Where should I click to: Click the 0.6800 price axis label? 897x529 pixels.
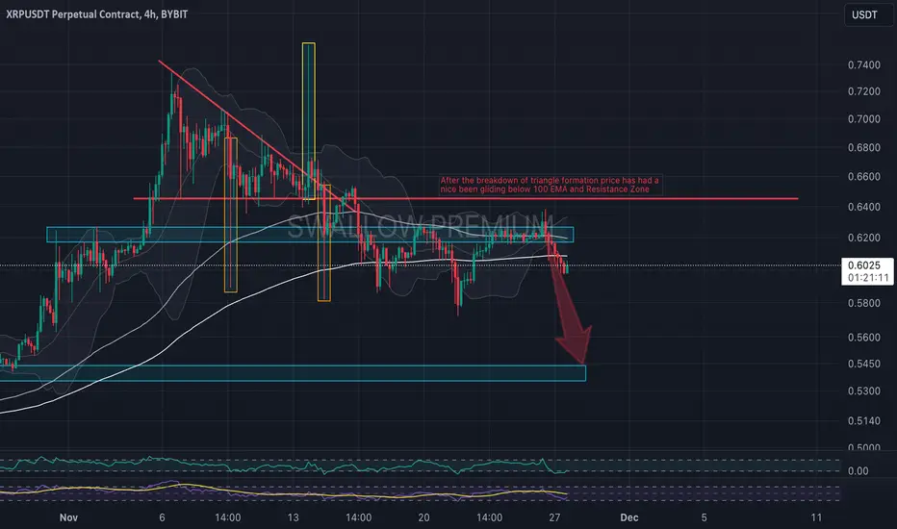click(864, 147)
